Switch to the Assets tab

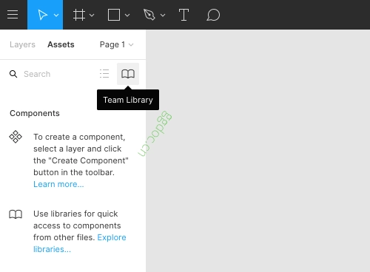(x=61, y=44)
